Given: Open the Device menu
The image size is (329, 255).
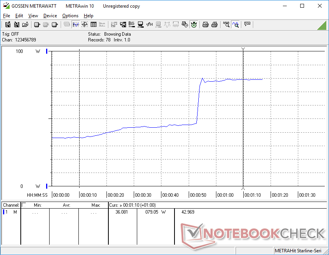Looking at the screenshot, I should point(50,16).
